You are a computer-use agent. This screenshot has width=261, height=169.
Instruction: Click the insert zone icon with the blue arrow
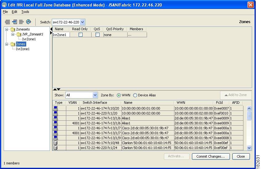tap(14, 22)
